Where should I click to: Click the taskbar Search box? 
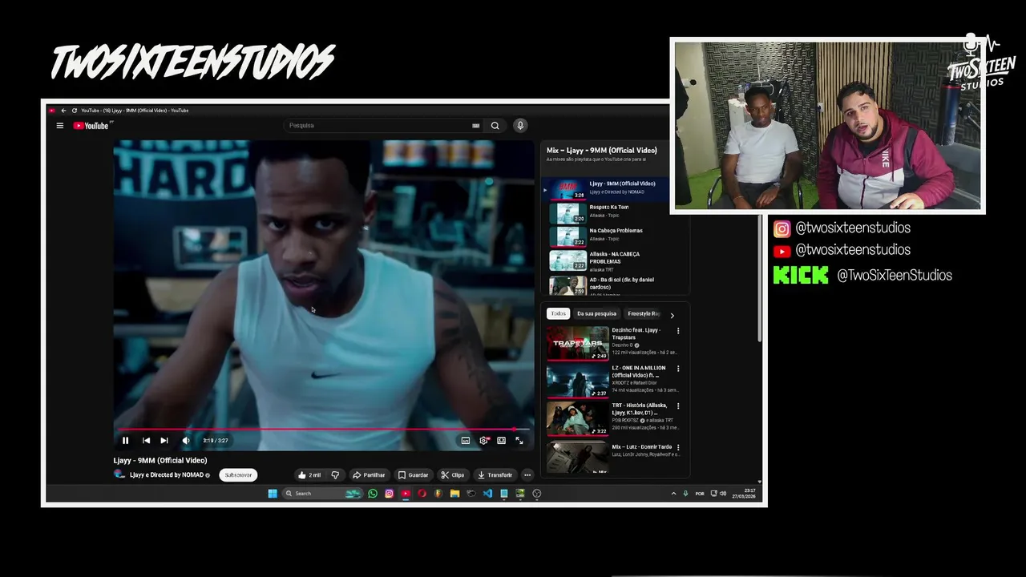click(323, 494)
